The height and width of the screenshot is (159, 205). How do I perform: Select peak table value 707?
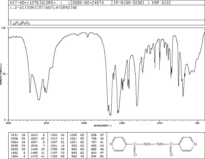coord(94,142)
